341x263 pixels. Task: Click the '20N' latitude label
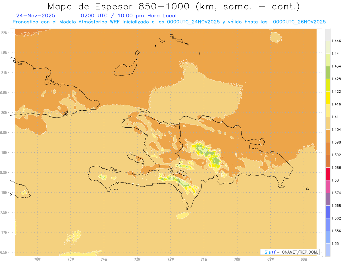pos(5,113)
